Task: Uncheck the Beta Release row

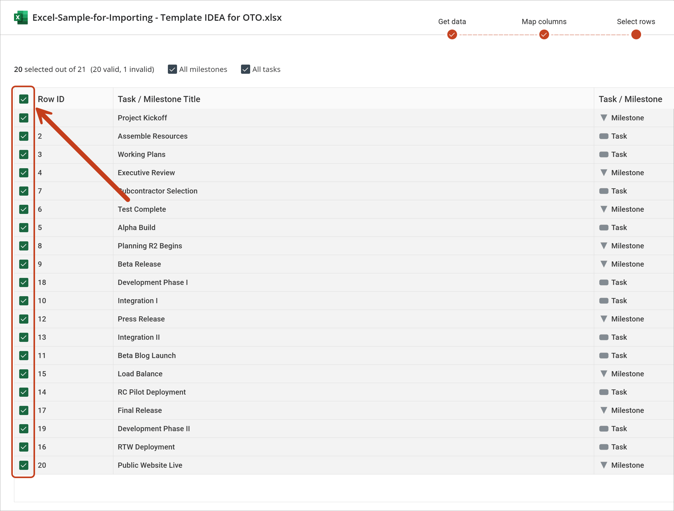Action: [23, 264]
